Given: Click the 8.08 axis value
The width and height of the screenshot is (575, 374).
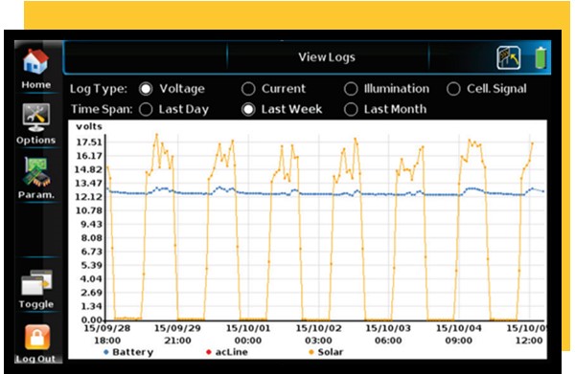Looking at the screenshot, I should (x=92, y=238).
